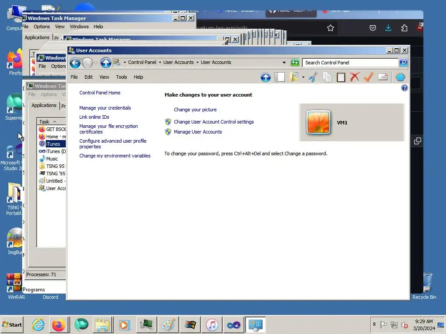Focus the Search Control Panel field

tap(350, 63)
